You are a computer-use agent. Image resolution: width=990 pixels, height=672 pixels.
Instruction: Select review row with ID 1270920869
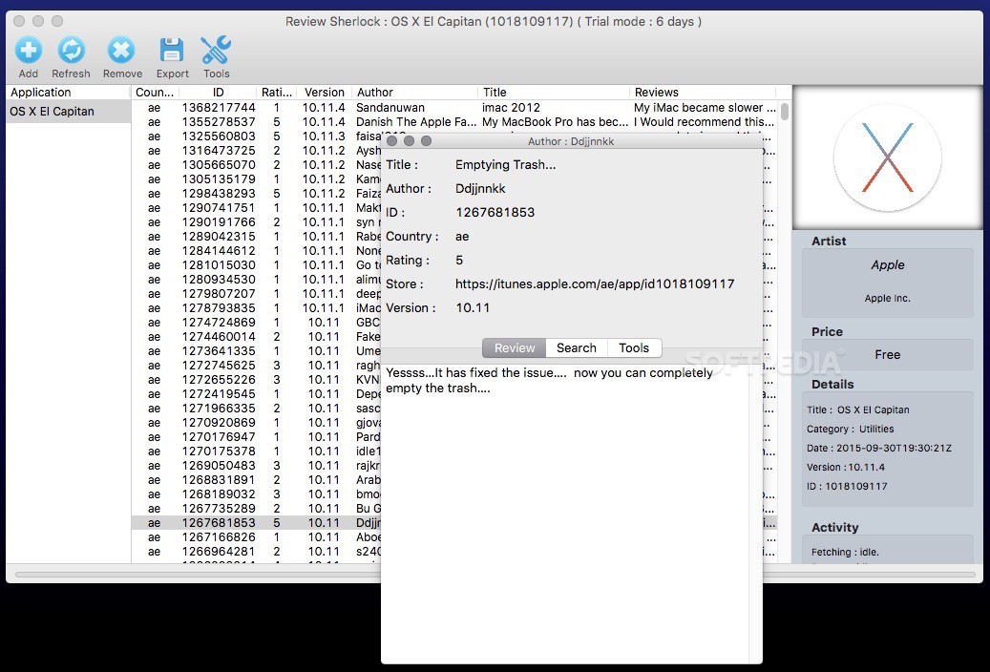[256, 423]
